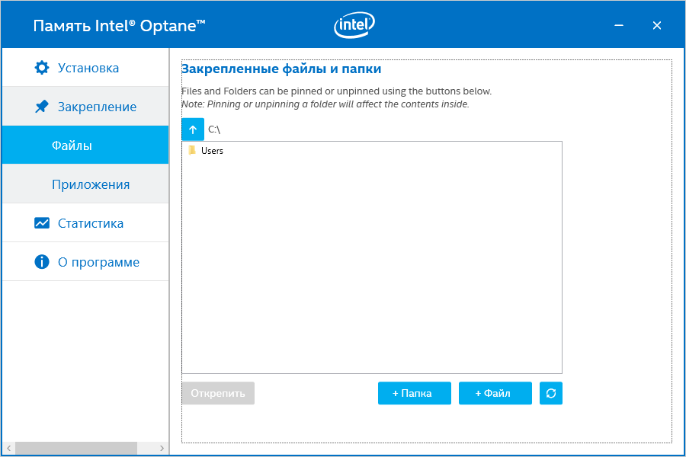Click the sidebar horizontal scrollbar thumb
The height and width of the screenshot is (457, 686).
point(76,448)
